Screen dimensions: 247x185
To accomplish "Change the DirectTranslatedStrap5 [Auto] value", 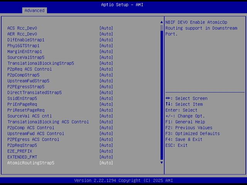I will coord(106,92).
